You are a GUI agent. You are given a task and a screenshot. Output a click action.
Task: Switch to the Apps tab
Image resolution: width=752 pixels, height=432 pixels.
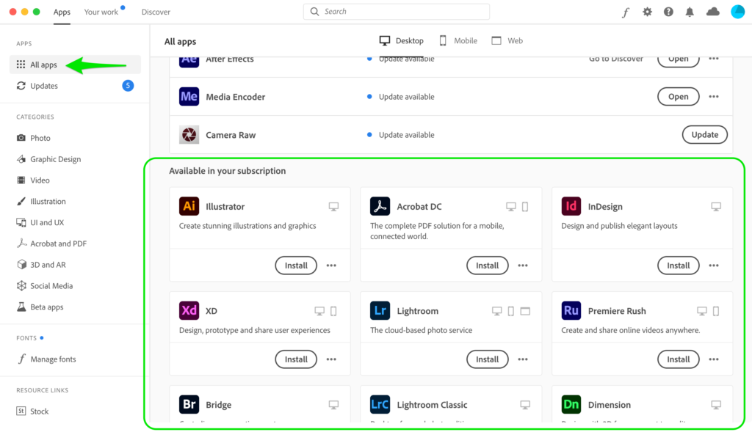(x=62, y=12)
